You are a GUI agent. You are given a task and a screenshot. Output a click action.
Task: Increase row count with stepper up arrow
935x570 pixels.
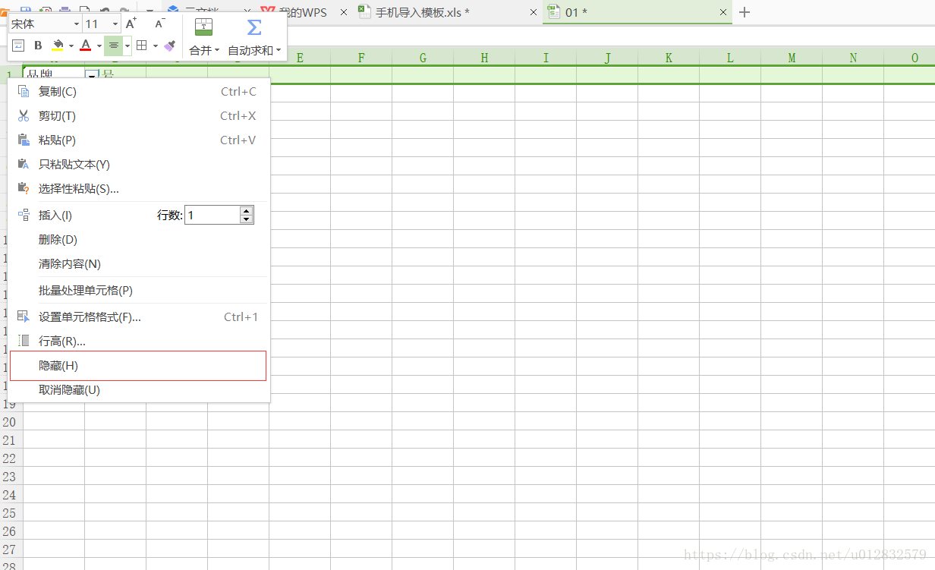click(246, 210)
